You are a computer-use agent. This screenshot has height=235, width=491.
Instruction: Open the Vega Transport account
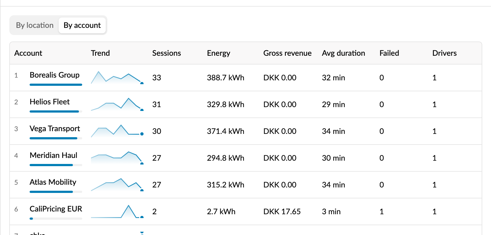(55, 128)
